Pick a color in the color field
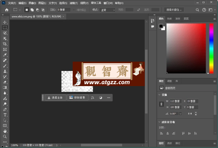The width and height of the screenshot is (218, 148). point(186,48)
